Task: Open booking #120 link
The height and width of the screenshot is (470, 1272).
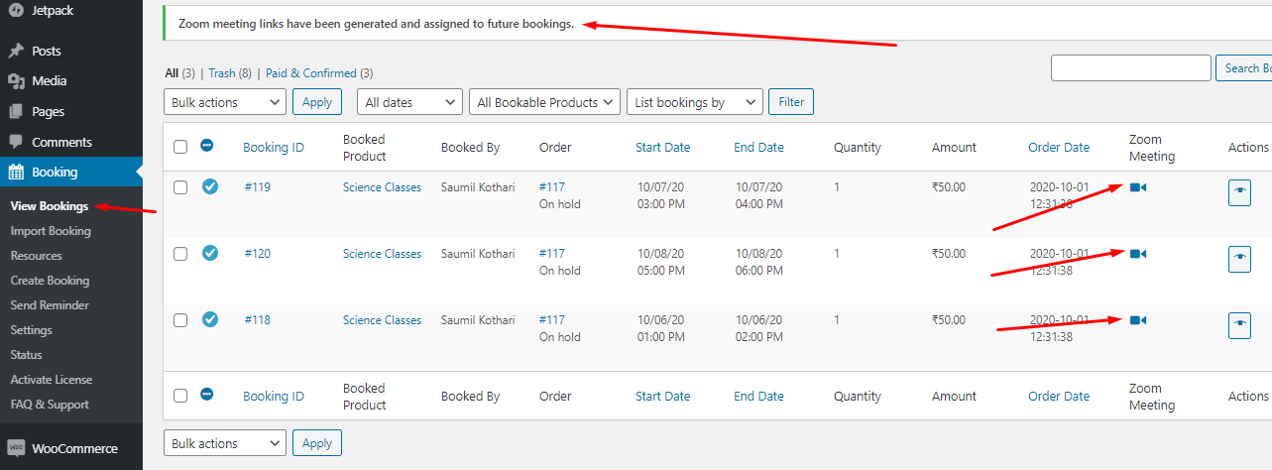Action: pyautogui.click(x=258, y=254)
